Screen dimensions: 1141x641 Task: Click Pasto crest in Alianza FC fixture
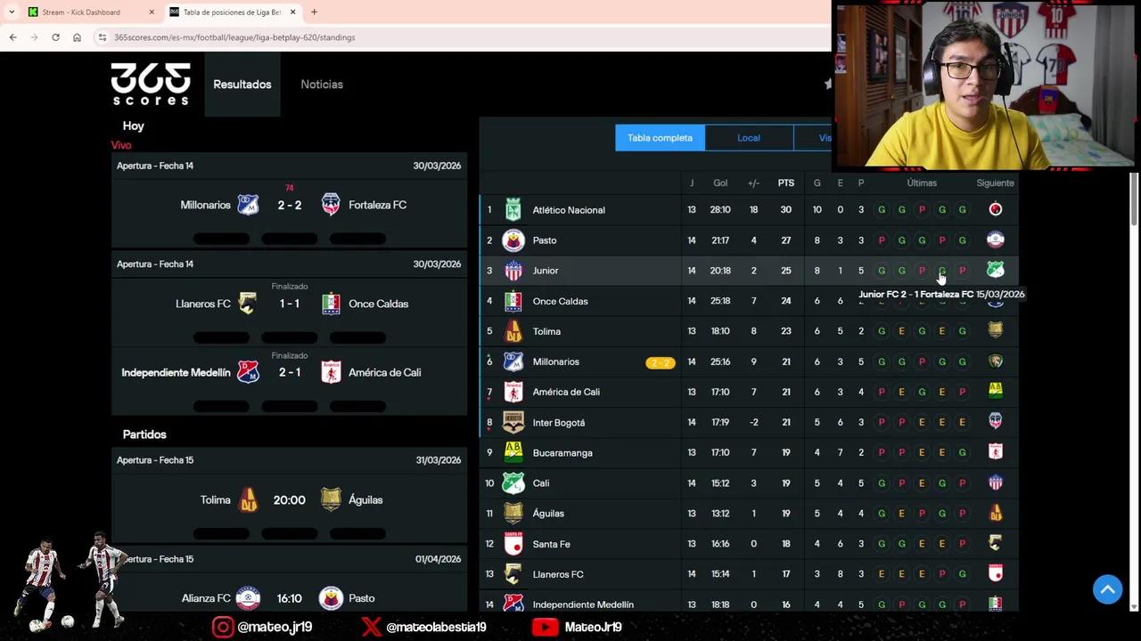point(331,598)
